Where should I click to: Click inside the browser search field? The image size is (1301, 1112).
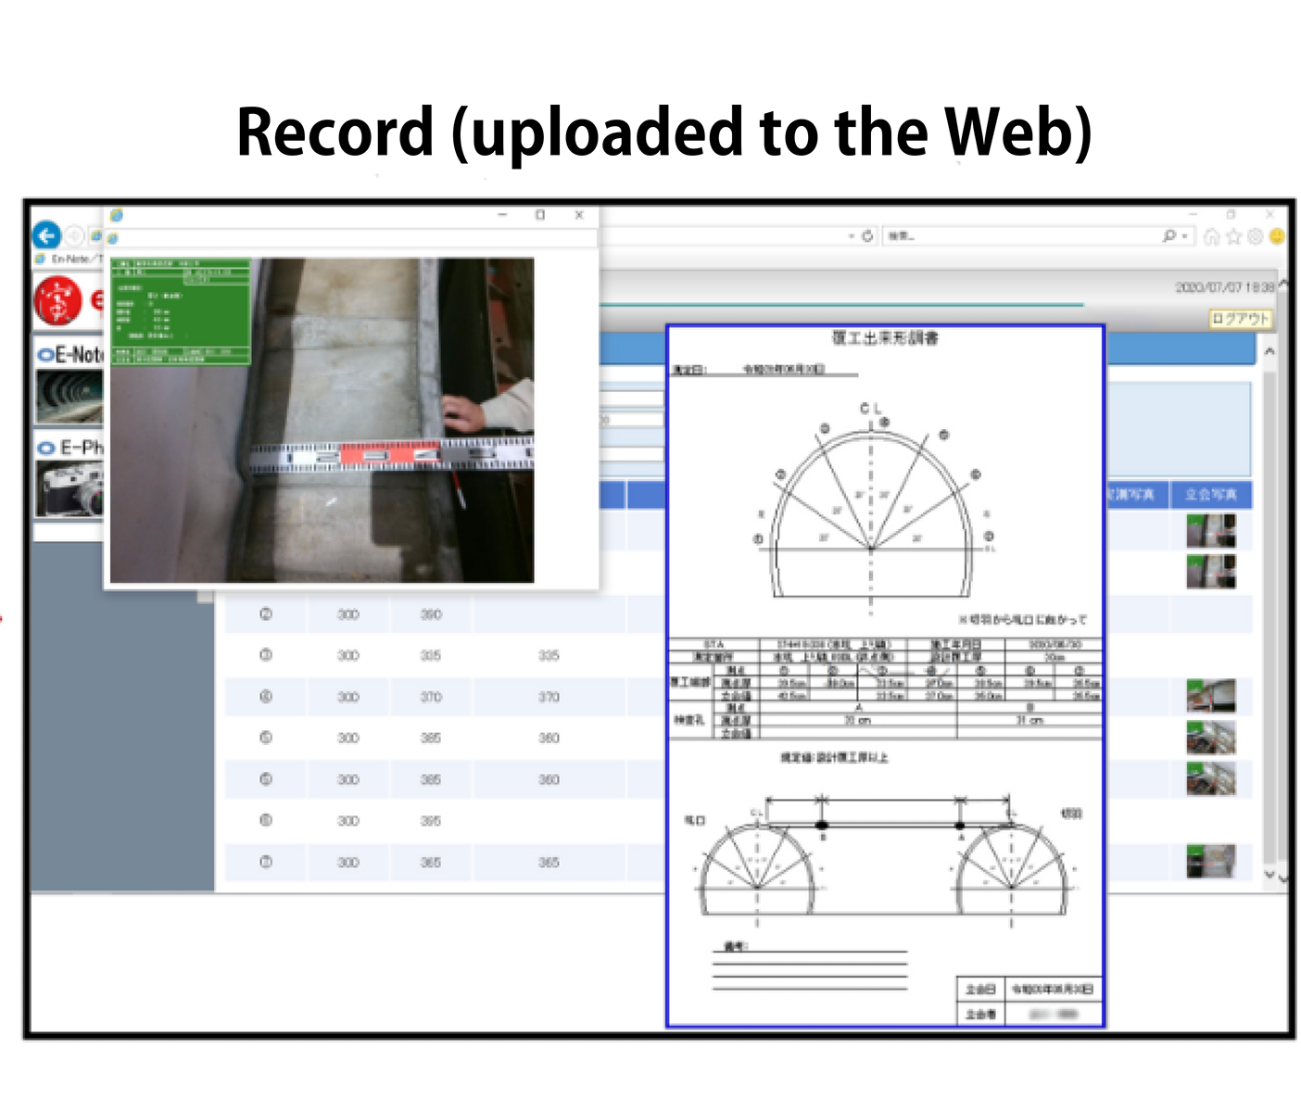tap(1019, 236)
